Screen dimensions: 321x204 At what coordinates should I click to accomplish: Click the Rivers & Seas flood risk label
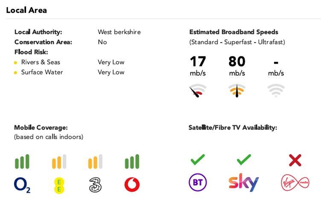click(x=41, y=62)
